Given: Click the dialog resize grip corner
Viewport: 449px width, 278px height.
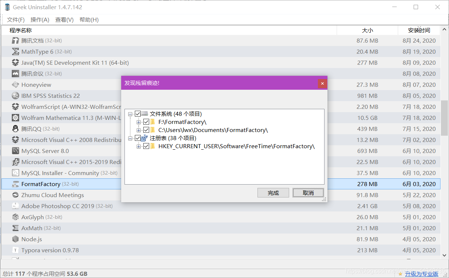Looking at the screenshot, I should (x=324, y=199).
